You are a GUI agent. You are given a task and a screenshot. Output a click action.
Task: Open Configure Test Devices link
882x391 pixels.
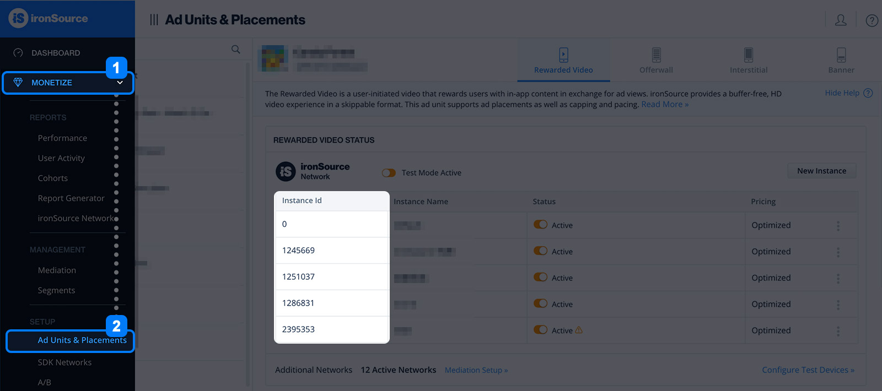[x=808, y=370]
